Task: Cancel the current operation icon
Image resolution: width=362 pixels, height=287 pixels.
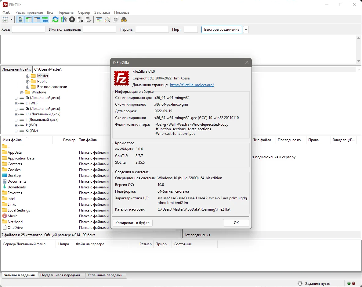Action: point(72,19)
